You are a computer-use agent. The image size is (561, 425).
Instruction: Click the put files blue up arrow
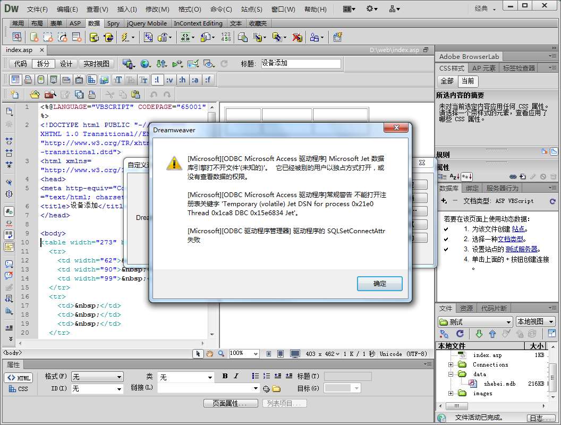coord(492,334)
